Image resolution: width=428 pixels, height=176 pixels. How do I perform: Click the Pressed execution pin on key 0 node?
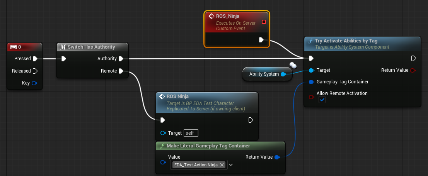point(35,59)
